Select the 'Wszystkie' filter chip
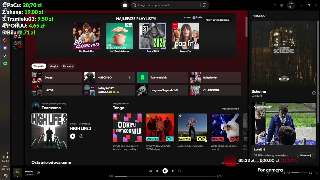Image resolution: width=320 pixels, height=180 pixels. (x=39, y=66)
